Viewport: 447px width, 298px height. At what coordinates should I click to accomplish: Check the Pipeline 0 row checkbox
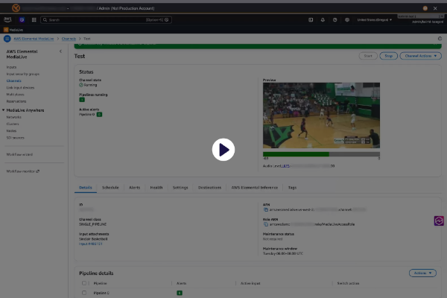click(84, 293)
